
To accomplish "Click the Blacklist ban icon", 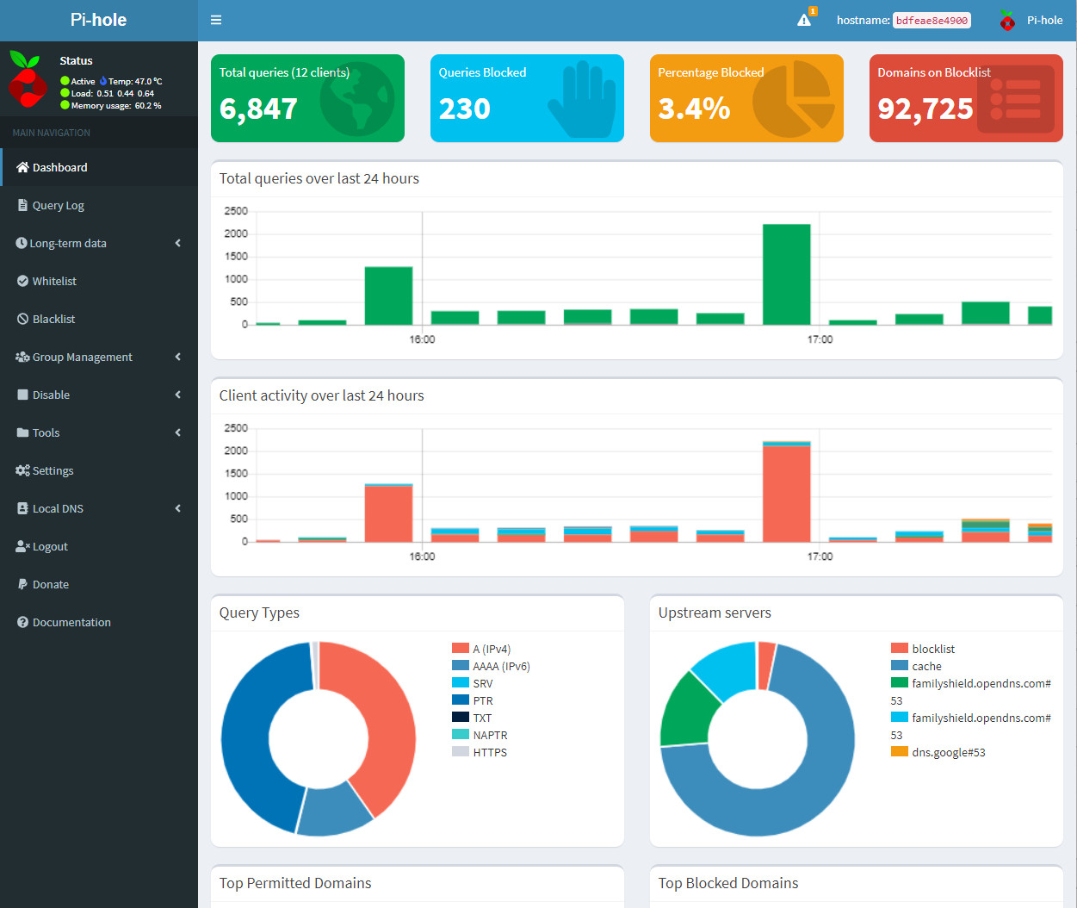I will (22, 319).
